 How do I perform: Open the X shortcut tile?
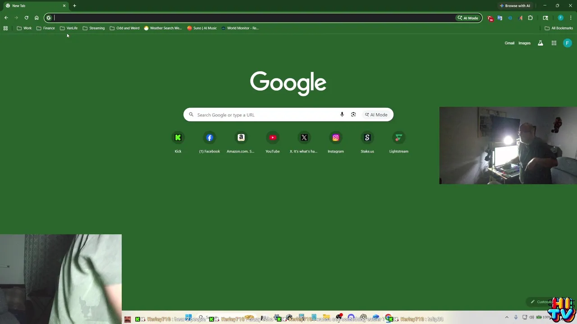[304, 142]
